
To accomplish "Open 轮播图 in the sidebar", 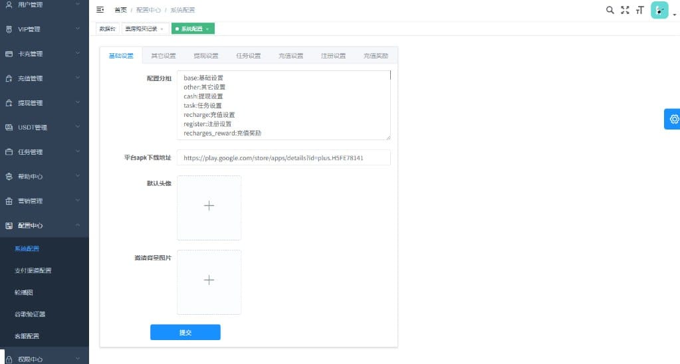I will (x=24, y=292).
